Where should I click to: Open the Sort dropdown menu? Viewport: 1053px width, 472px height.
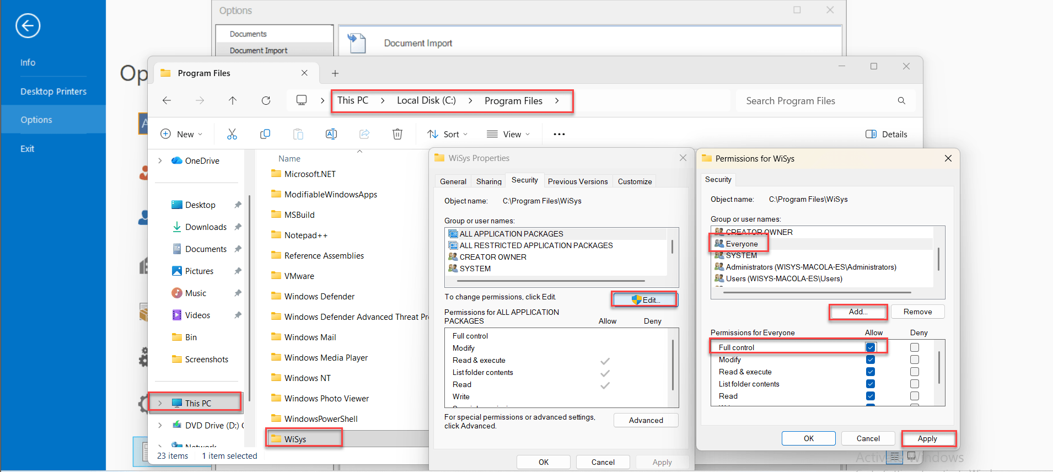(x=448, y=134)
